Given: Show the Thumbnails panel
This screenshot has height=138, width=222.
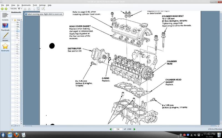Looking at the screenshot, I should 5,27.
